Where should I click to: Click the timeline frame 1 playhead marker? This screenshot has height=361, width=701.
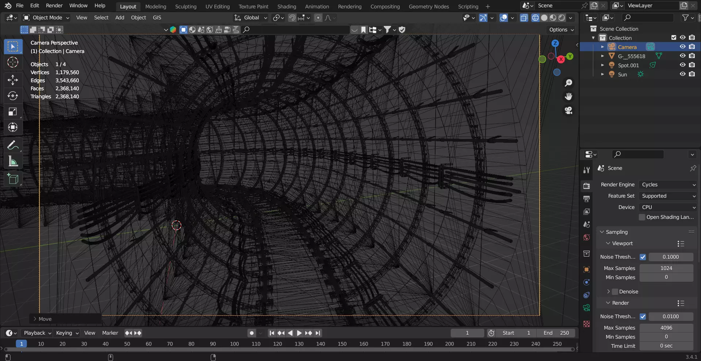(22, 344)
